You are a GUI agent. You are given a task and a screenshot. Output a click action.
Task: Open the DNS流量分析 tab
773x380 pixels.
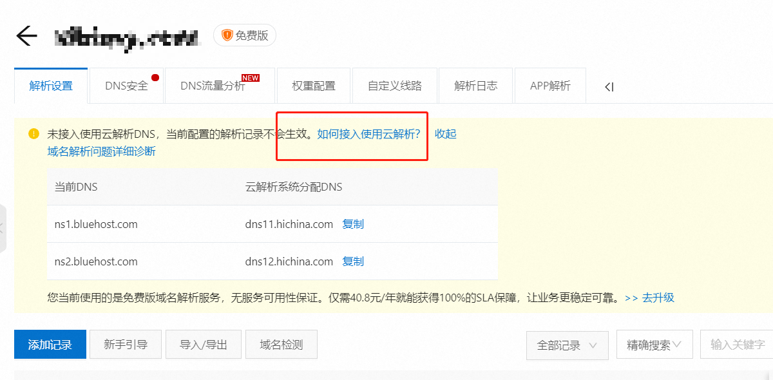click(x=213, y=86)
